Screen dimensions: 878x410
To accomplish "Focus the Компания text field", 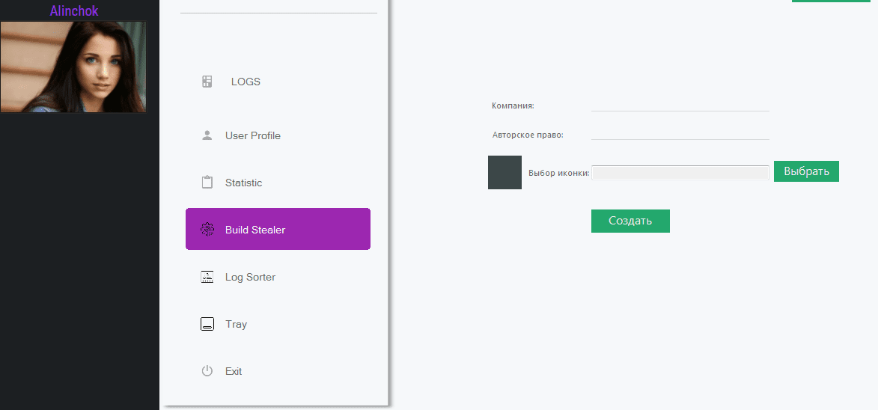I will point(680,104).
